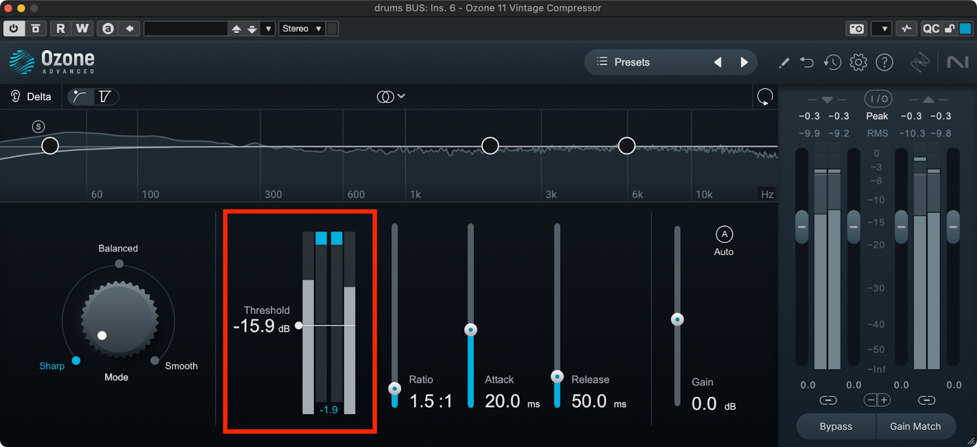Viewport: 977px width, 447px height.
Task: Toggle Delta listen mode
Action: point(31,96)
